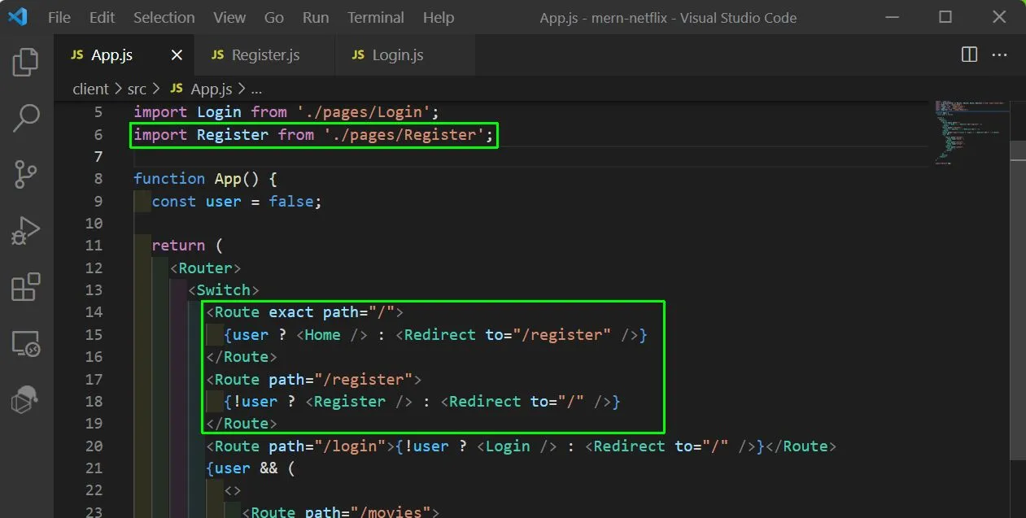Click the src breadcrumb segment

pos(137,89)
